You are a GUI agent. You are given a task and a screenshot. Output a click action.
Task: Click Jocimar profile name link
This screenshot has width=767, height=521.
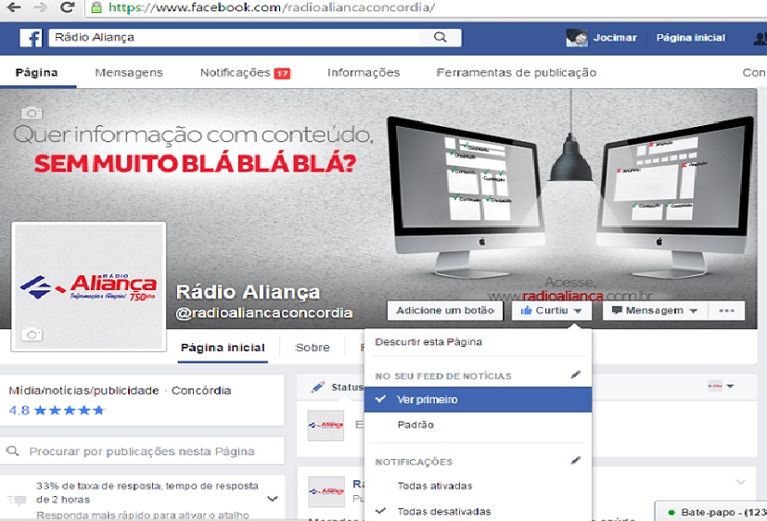(615, 38)
